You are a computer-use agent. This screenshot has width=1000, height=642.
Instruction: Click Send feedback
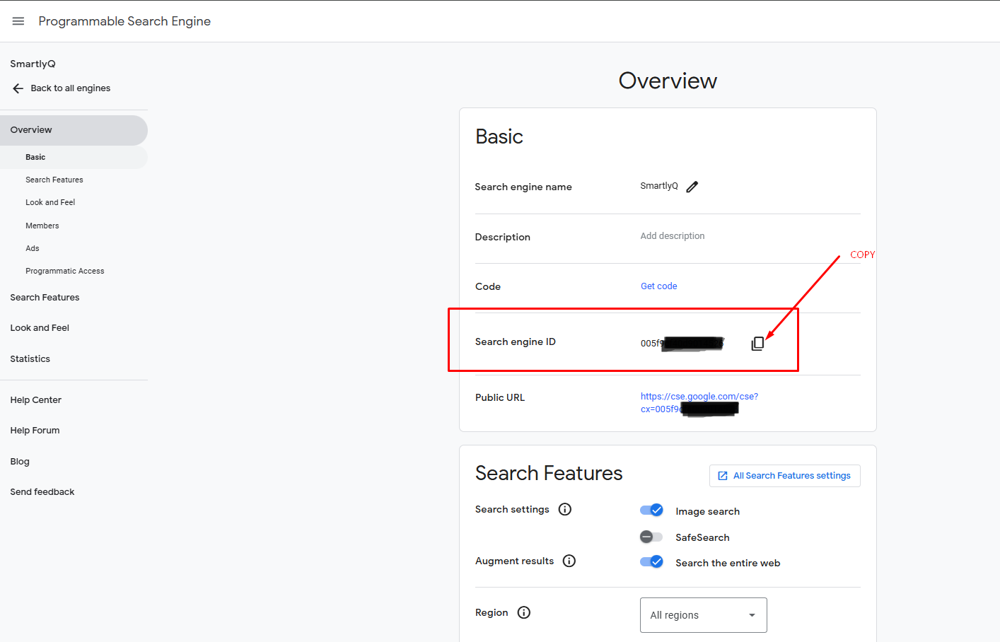[x=42, y=492]
